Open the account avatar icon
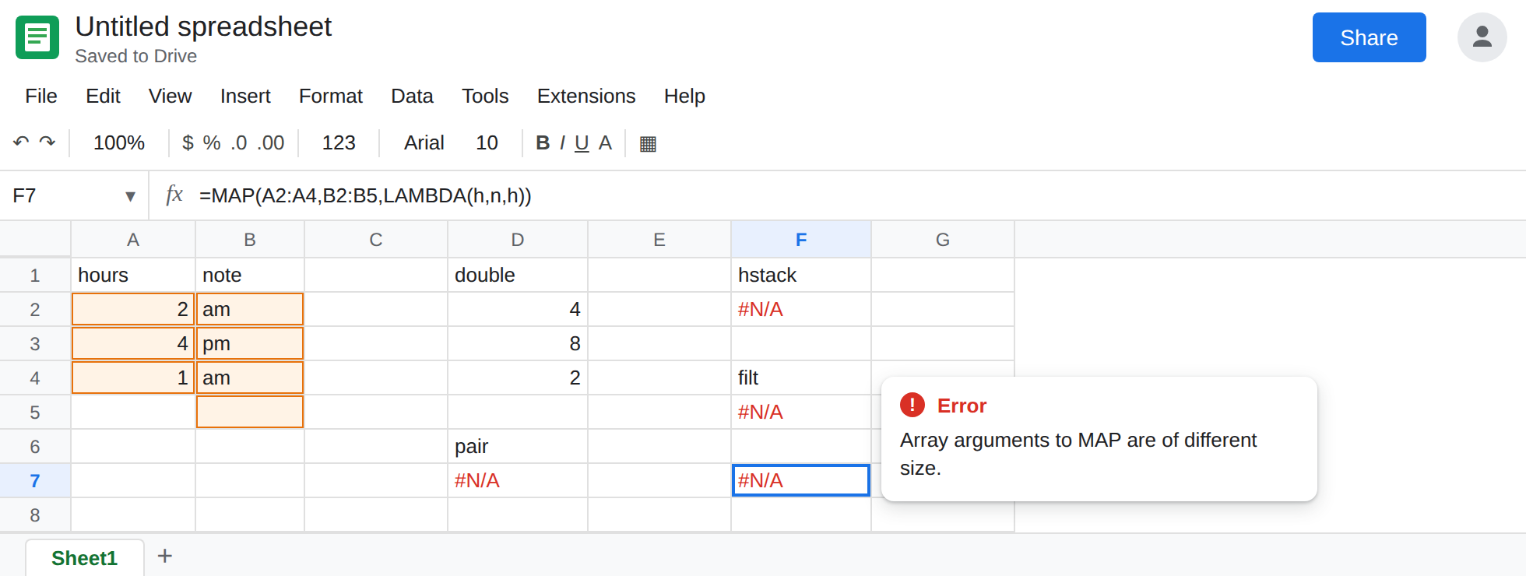 1482,37
